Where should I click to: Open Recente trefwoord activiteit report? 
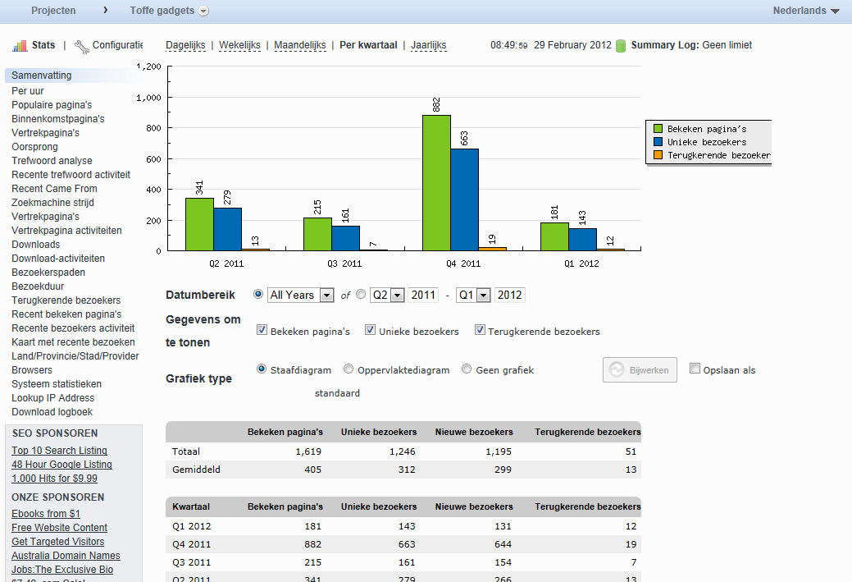[71, 175]
